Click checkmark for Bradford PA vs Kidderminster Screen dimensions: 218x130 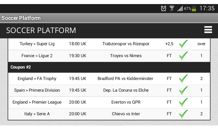pos(183,79)
